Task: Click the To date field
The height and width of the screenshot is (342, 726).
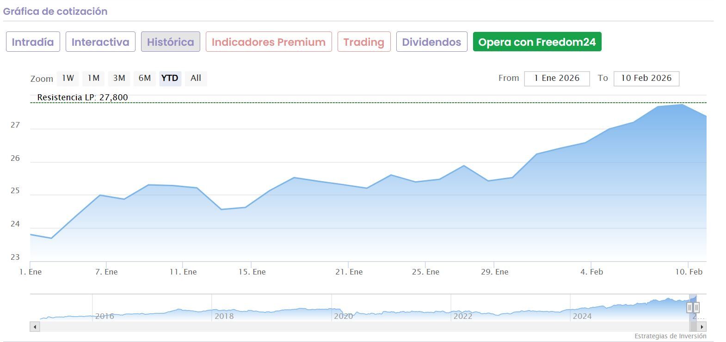Action: pyautogui.click(x=646, y=78)
